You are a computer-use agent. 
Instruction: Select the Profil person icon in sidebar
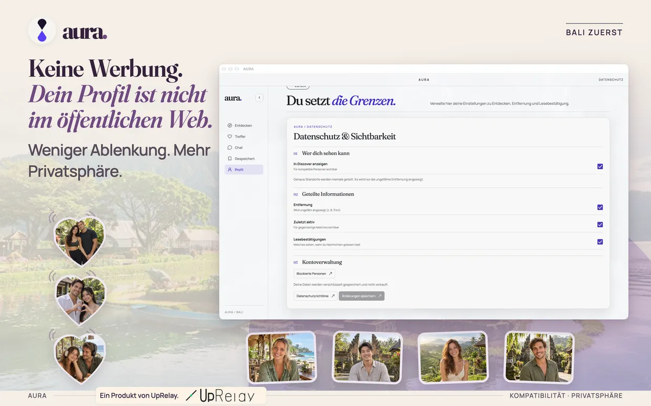(x=229, y=170)
